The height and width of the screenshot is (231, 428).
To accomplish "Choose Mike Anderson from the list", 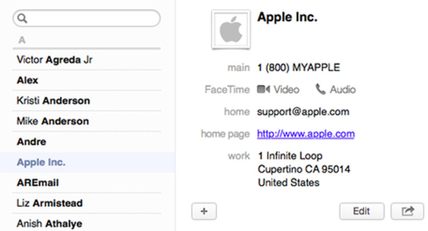I will pos(53,121).
